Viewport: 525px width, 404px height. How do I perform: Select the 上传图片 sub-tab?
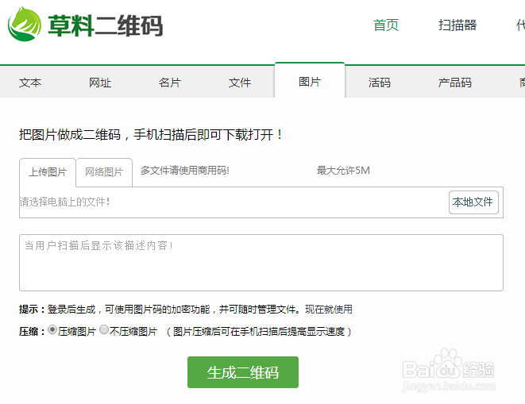pos(48,172)
